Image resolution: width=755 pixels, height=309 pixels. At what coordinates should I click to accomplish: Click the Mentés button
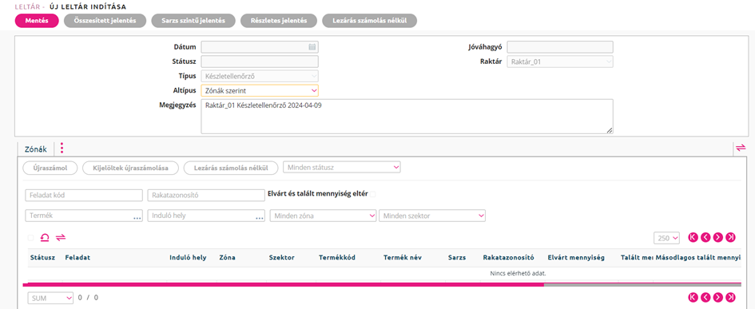37,21
